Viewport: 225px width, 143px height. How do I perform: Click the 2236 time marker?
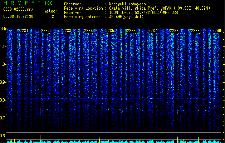[x=131, y=31]
